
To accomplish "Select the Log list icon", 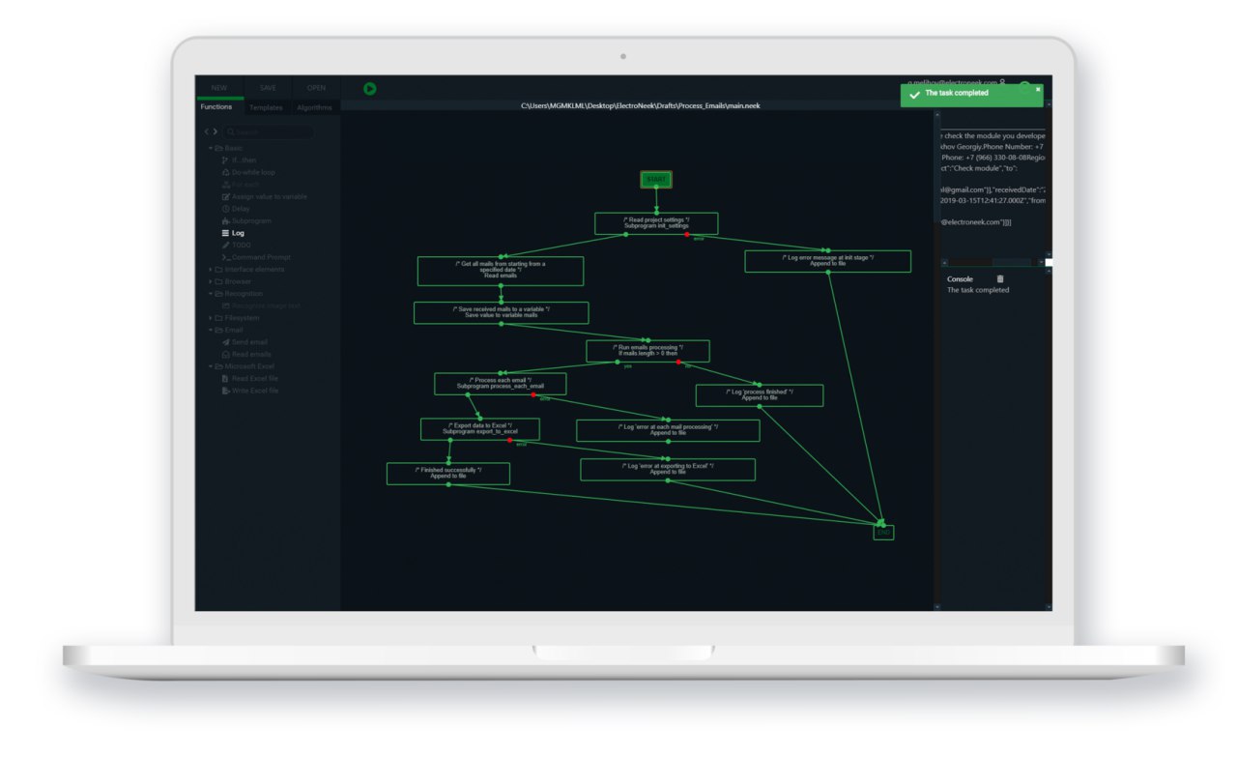I will click(x=225, y=233).
